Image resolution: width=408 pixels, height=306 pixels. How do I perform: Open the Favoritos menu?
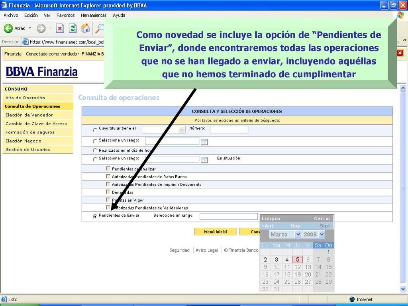tap(66, 16)
